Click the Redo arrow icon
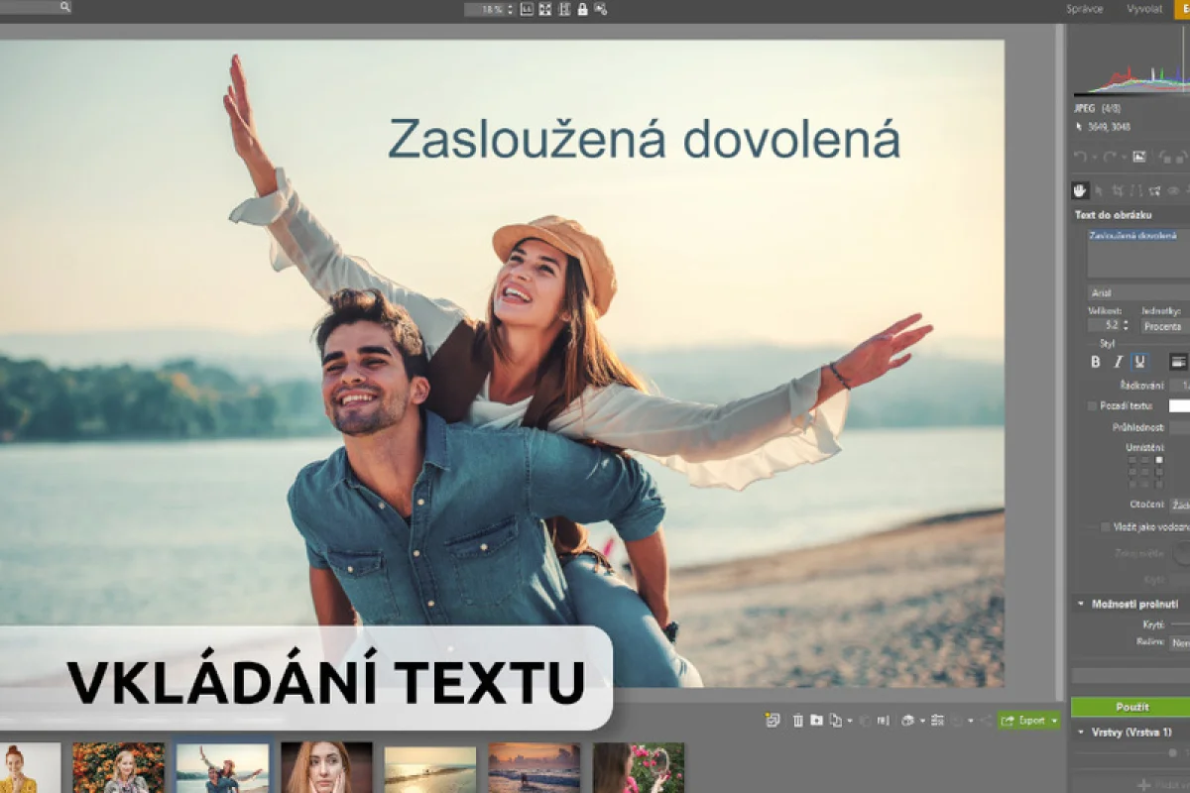This screenshot has height=793, width=1190. [1111, 157]
